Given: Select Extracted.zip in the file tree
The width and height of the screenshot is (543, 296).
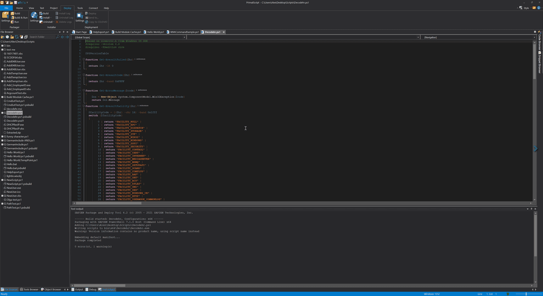Looking at the screenshot, I should (14, 132).
